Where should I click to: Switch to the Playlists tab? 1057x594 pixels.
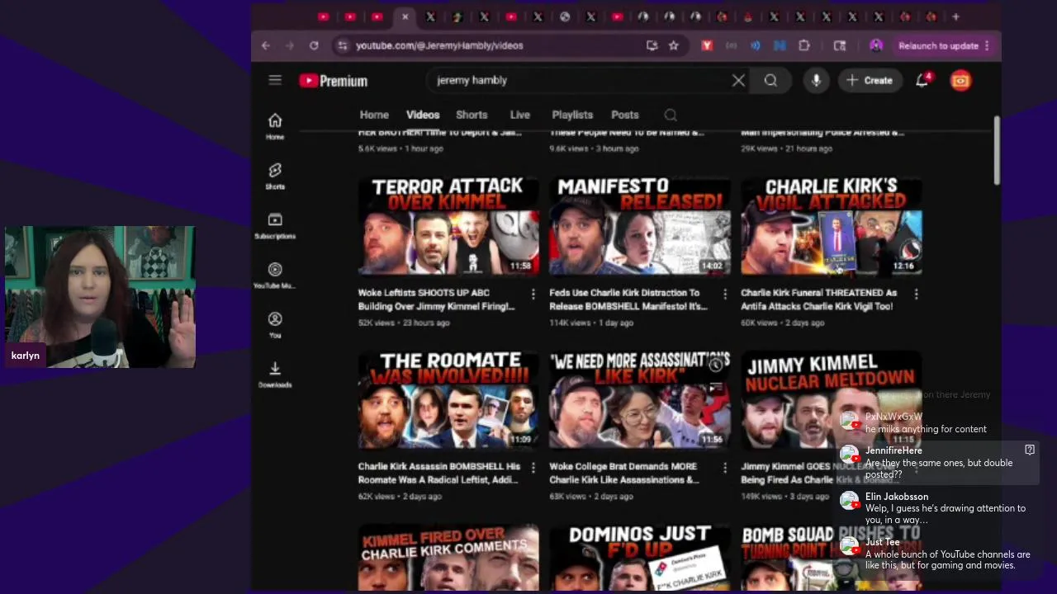572,115
